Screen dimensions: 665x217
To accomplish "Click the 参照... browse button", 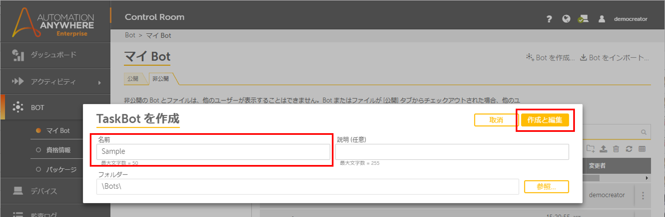I will (x=546, y=187).
